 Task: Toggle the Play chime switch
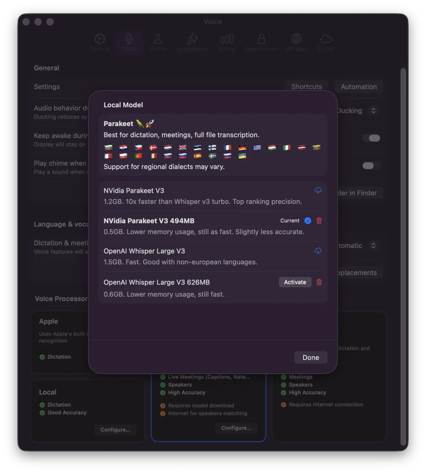[x=371, y=166]
